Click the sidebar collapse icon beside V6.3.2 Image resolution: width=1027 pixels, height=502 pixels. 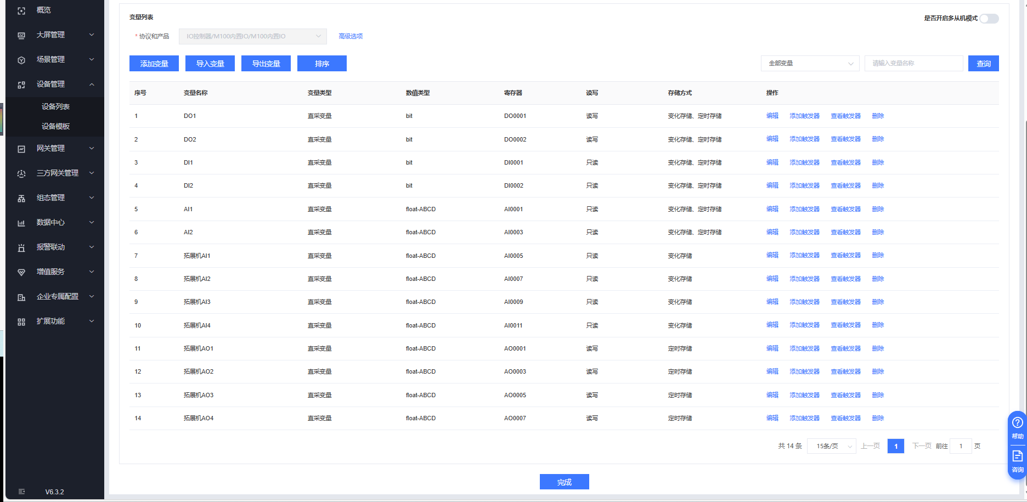21,492
